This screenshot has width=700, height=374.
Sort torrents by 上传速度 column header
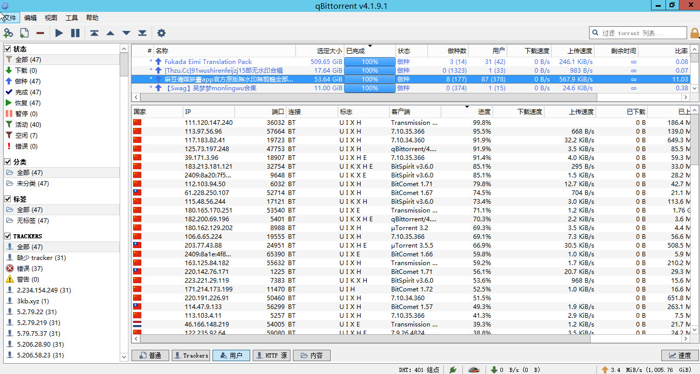(x=573, y=51)
